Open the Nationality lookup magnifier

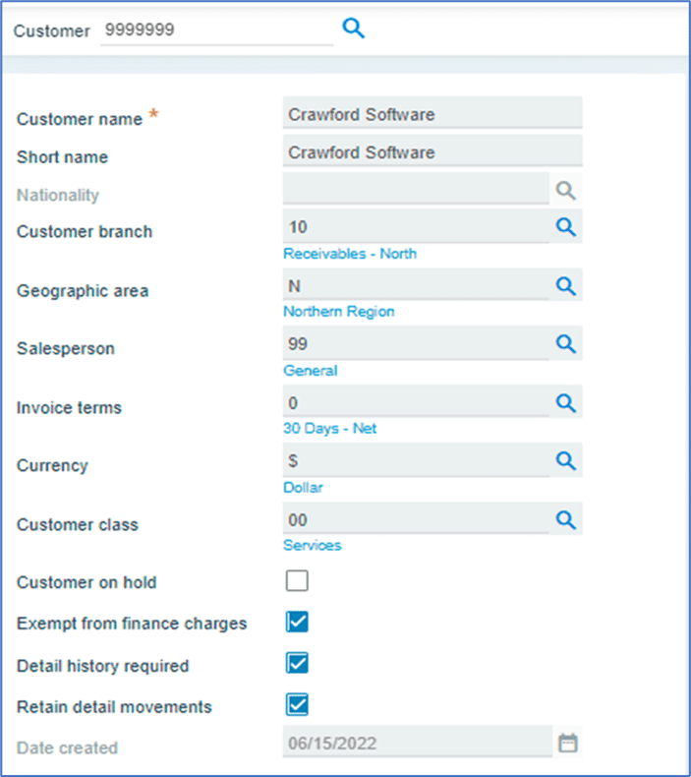tap(565, 191)
